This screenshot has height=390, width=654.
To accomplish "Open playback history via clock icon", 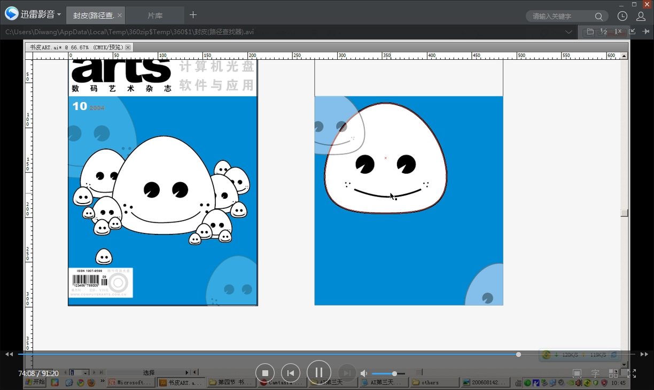I will coord(622,16).
